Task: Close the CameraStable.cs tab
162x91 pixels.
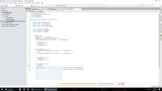Action: pyautogui.click(x=47, y=9)
